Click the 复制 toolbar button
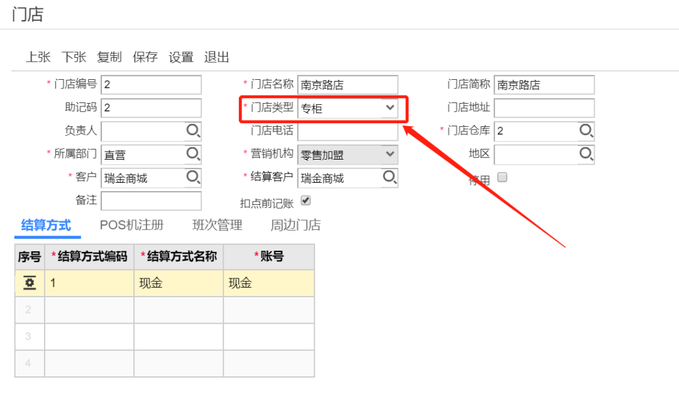 [x=109, y=57]
